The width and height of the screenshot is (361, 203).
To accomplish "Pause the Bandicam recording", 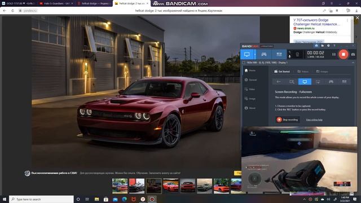I will 334,54.
